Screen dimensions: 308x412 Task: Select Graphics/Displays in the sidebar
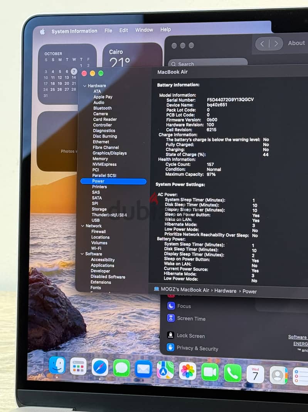coord(109,153)
